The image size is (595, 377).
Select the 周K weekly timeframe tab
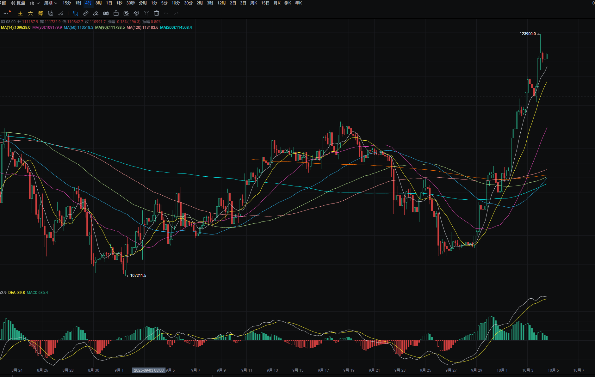tap(254, 3)
